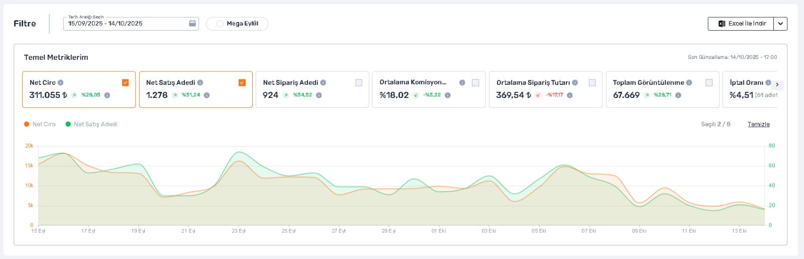Click info icon on Ortalama Komisyon card title
Image resolution: width=804 pixels, height=259 pixels.
(x=462, y=82)
